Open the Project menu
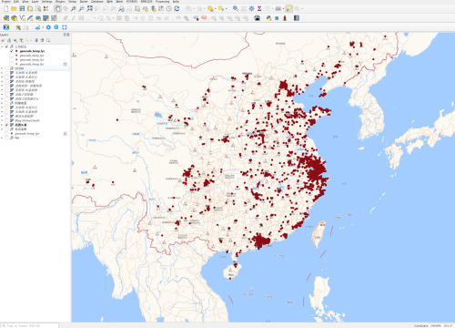The image size is (455, 328). (x=6, y=2)
